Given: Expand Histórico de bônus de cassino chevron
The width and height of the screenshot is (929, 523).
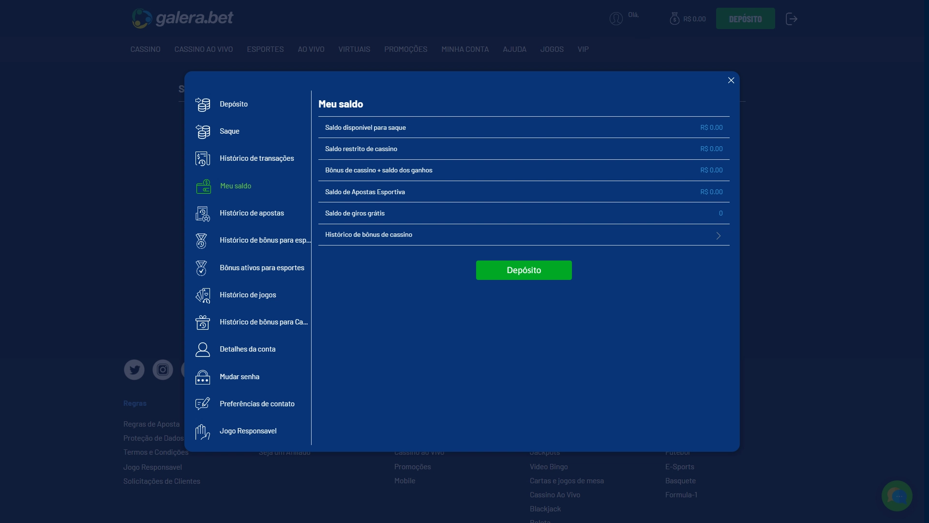Looking at the screenshot, I should tap(719, 236).
